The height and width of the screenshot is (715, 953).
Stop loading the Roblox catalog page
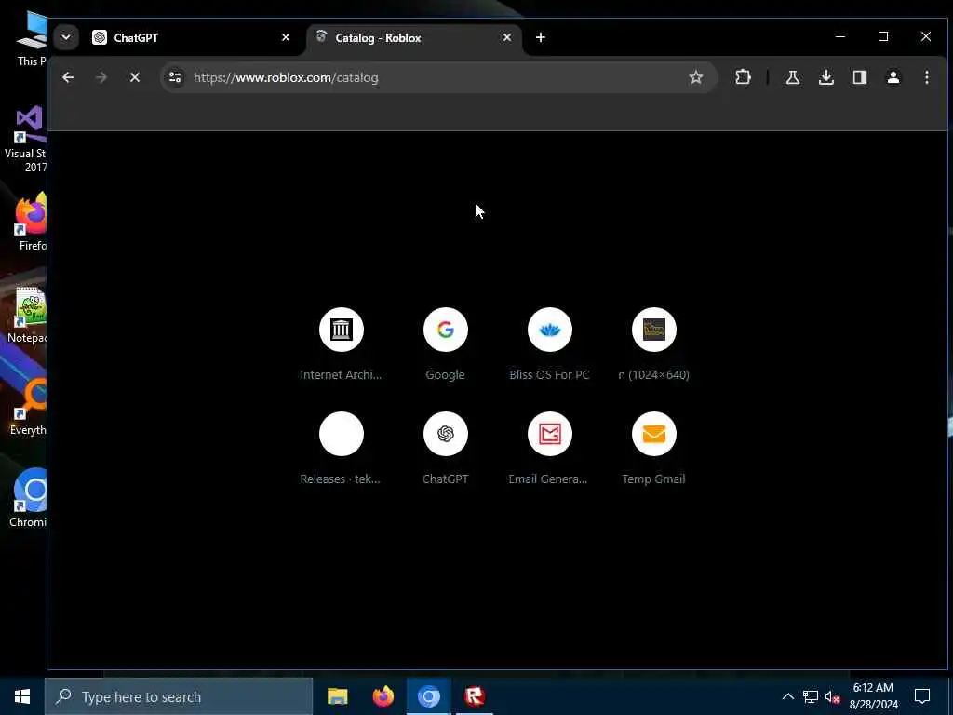(x=135, y=77)
